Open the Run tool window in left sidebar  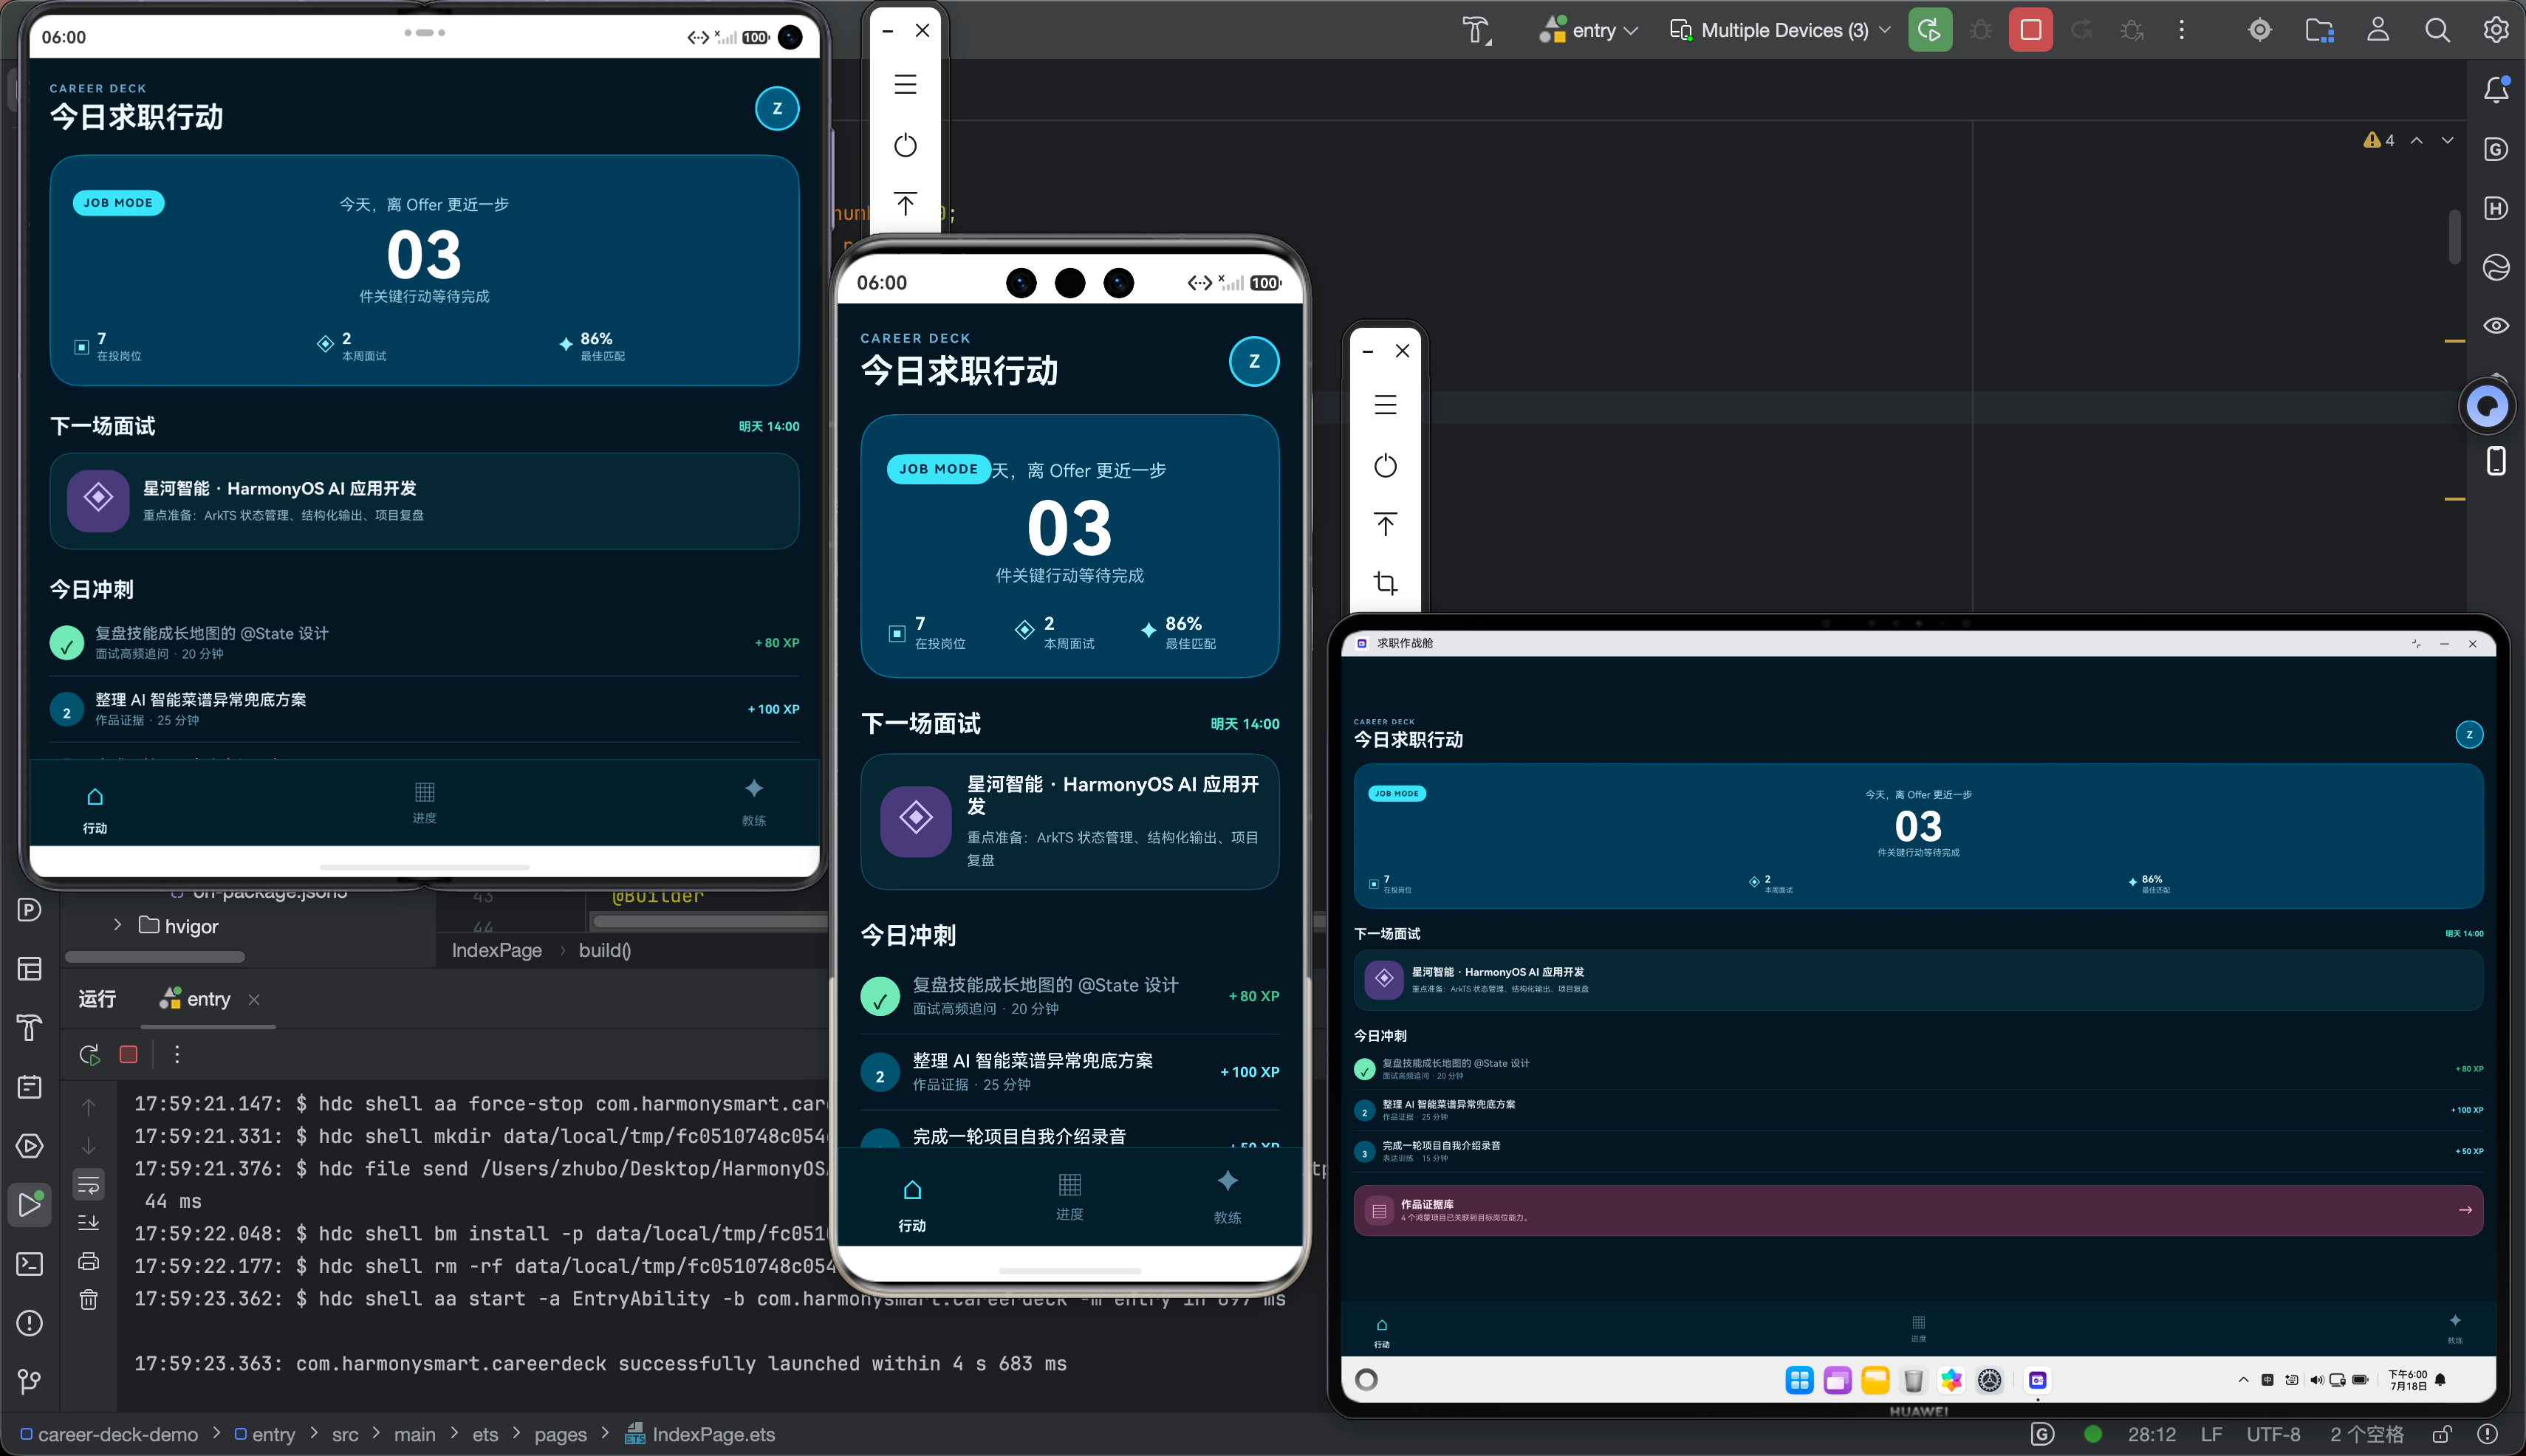pos(30,1204)
